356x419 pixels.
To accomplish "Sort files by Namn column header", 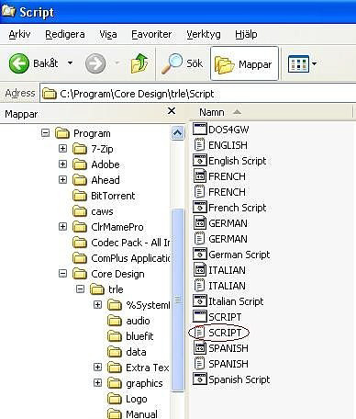I will point(212,112).
